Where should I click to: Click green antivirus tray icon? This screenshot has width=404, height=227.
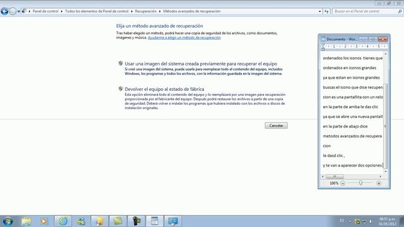357,221
